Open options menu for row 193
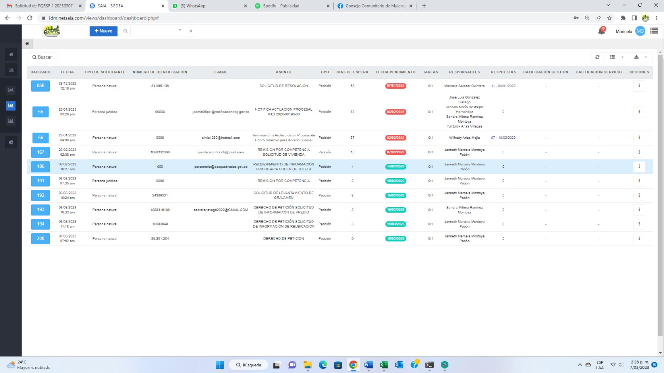 coord(639,210)
